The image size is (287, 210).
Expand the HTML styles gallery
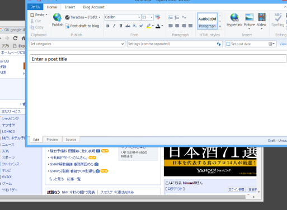(220, 27)
